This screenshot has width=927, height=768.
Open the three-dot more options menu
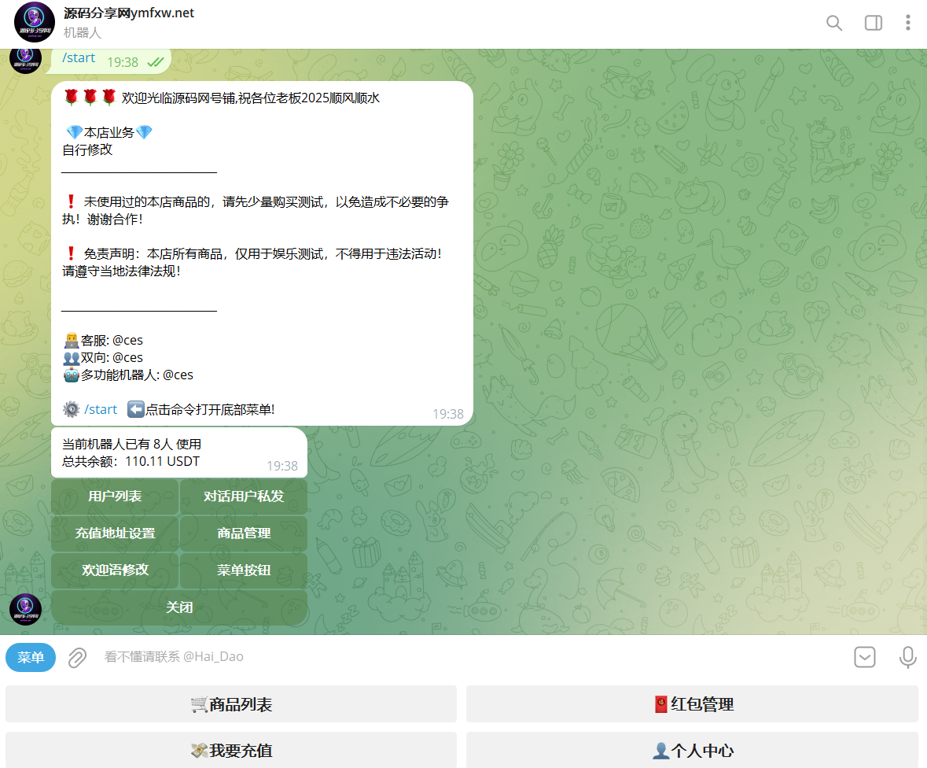pyautogui.click(x=907, y=23)
